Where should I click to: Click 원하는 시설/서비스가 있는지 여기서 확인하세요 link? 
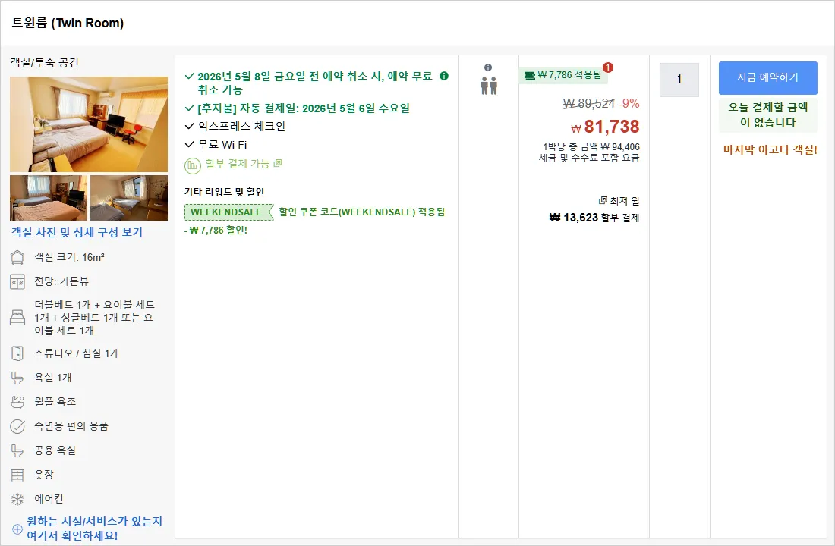95,529
